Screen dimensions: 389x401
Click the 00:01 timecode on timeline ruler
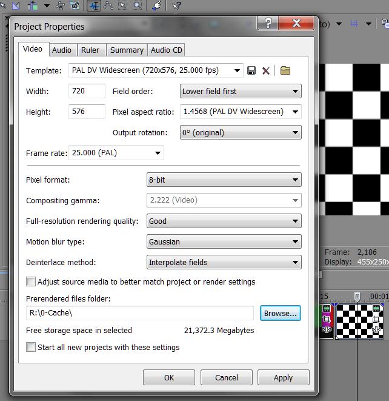click(x=379, y=297)
